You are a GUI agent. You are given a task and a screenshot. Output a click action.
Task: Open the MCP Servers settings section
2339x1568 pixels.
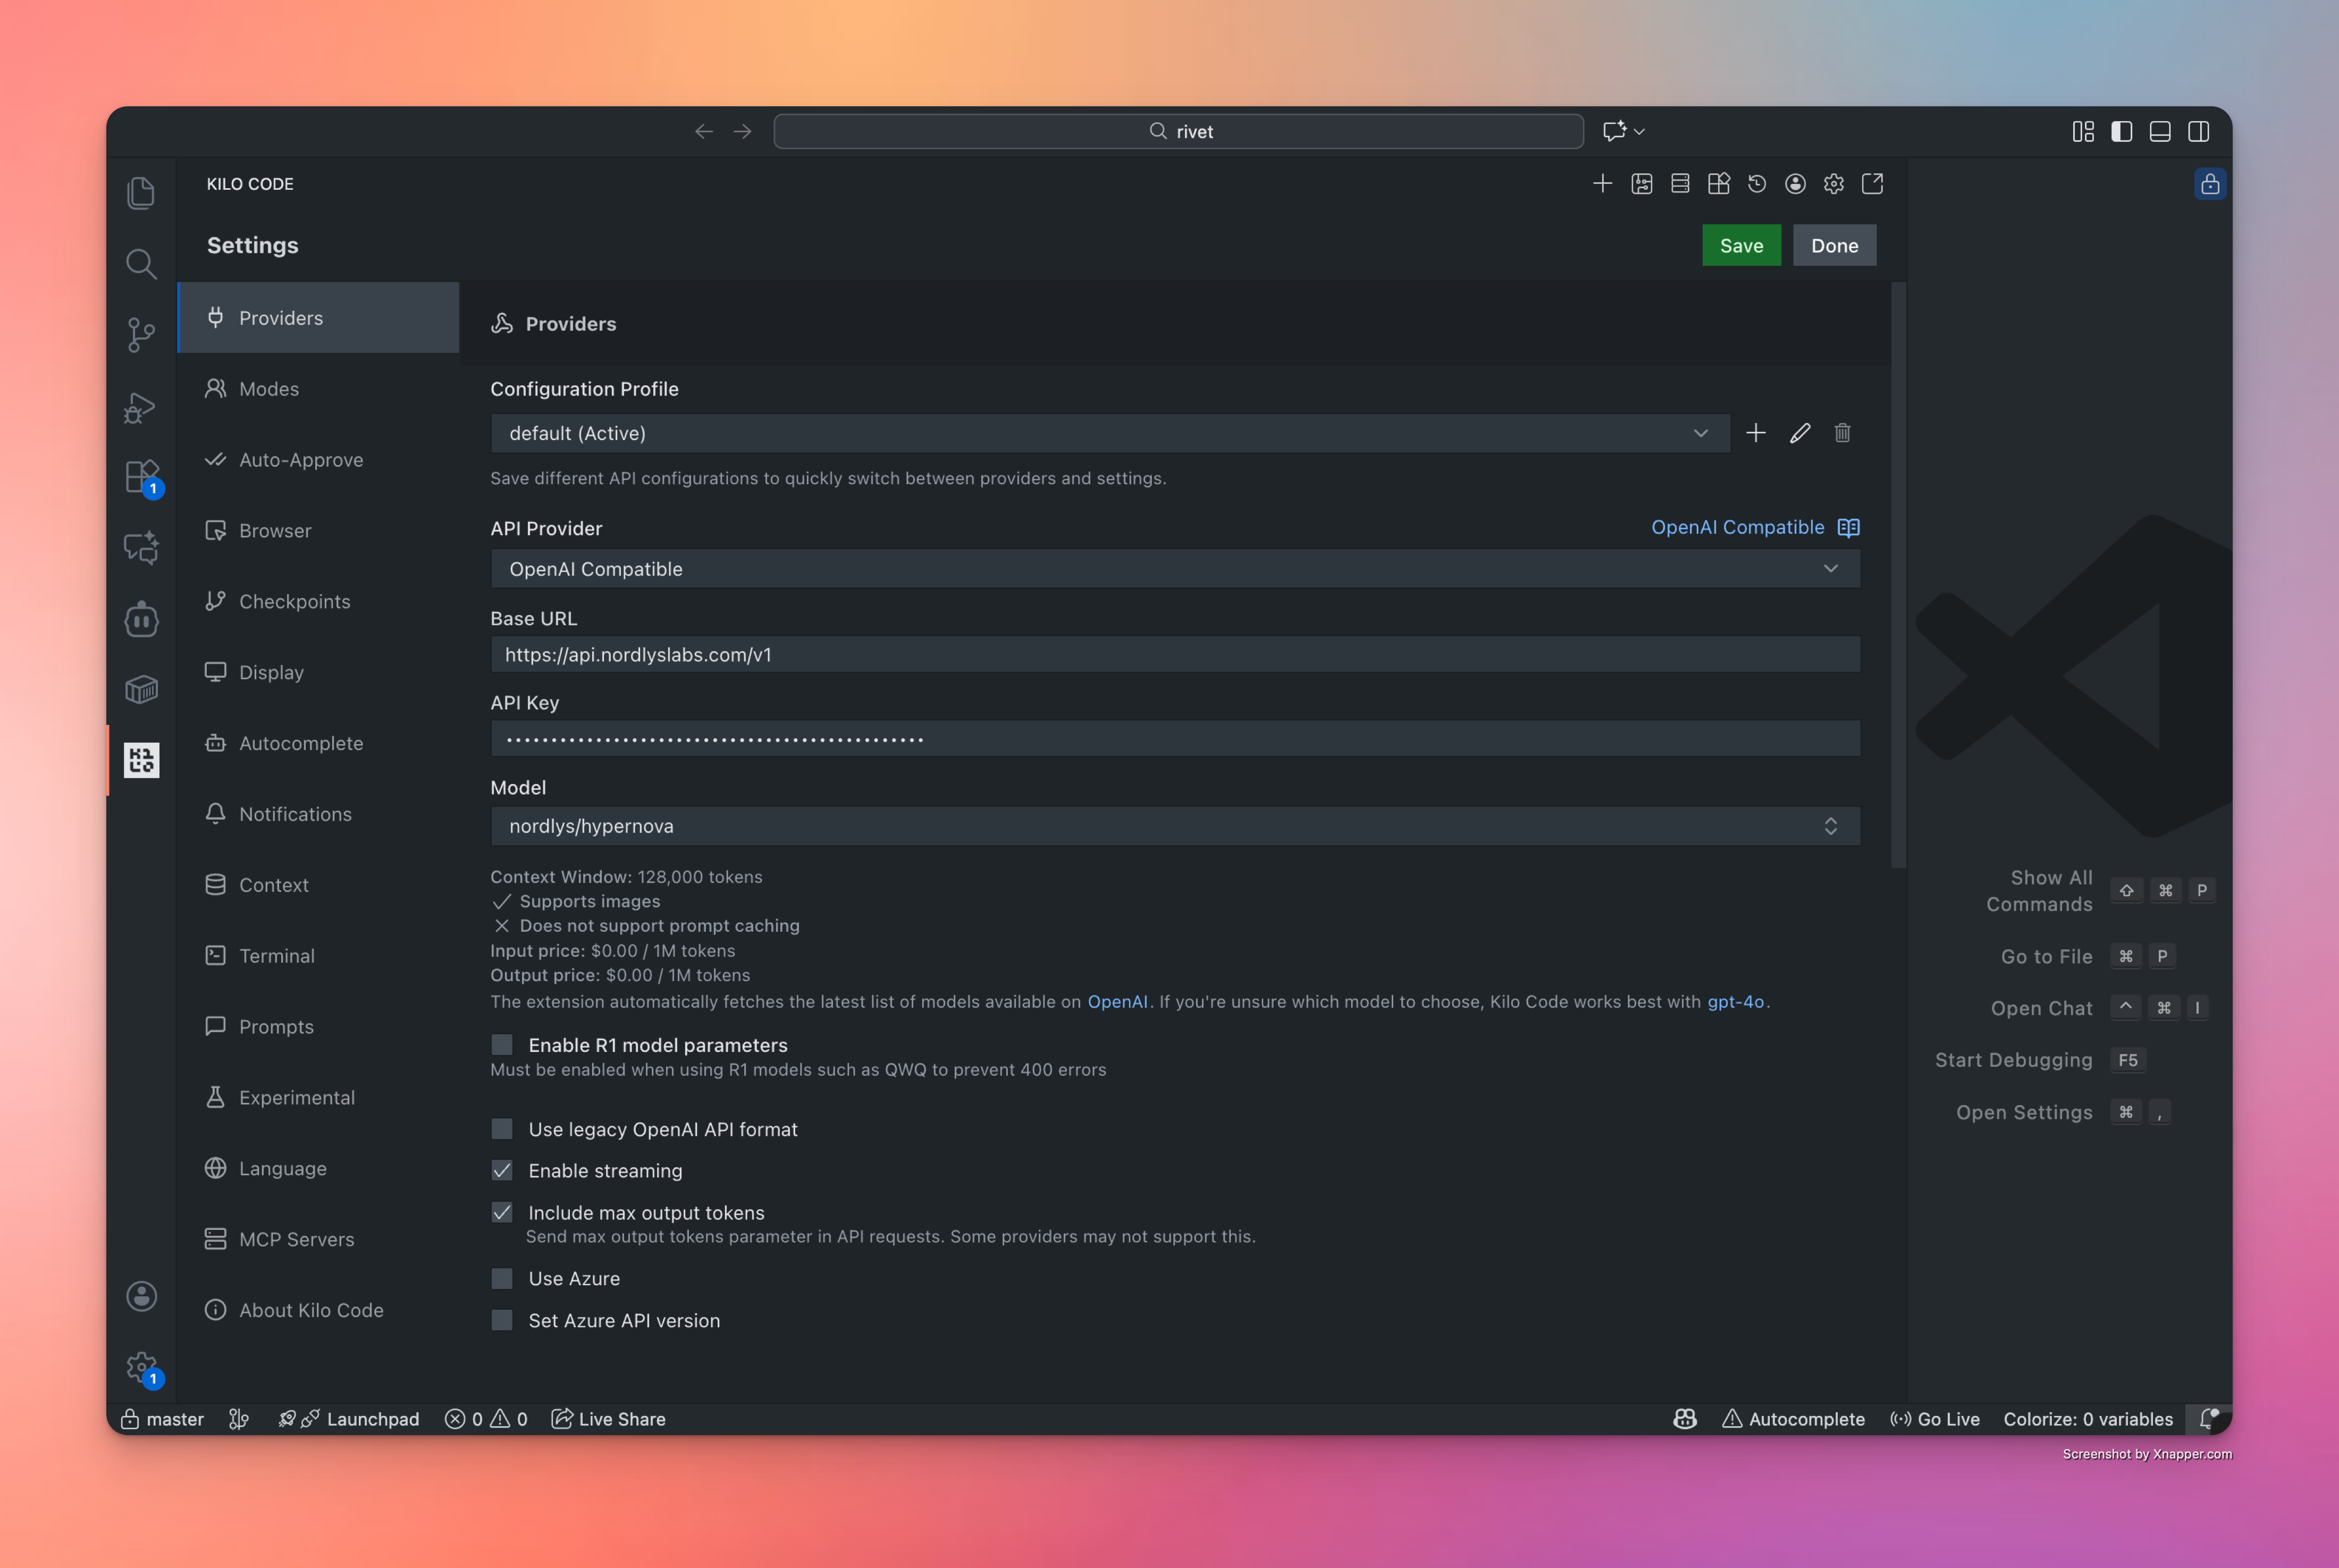296,1238
